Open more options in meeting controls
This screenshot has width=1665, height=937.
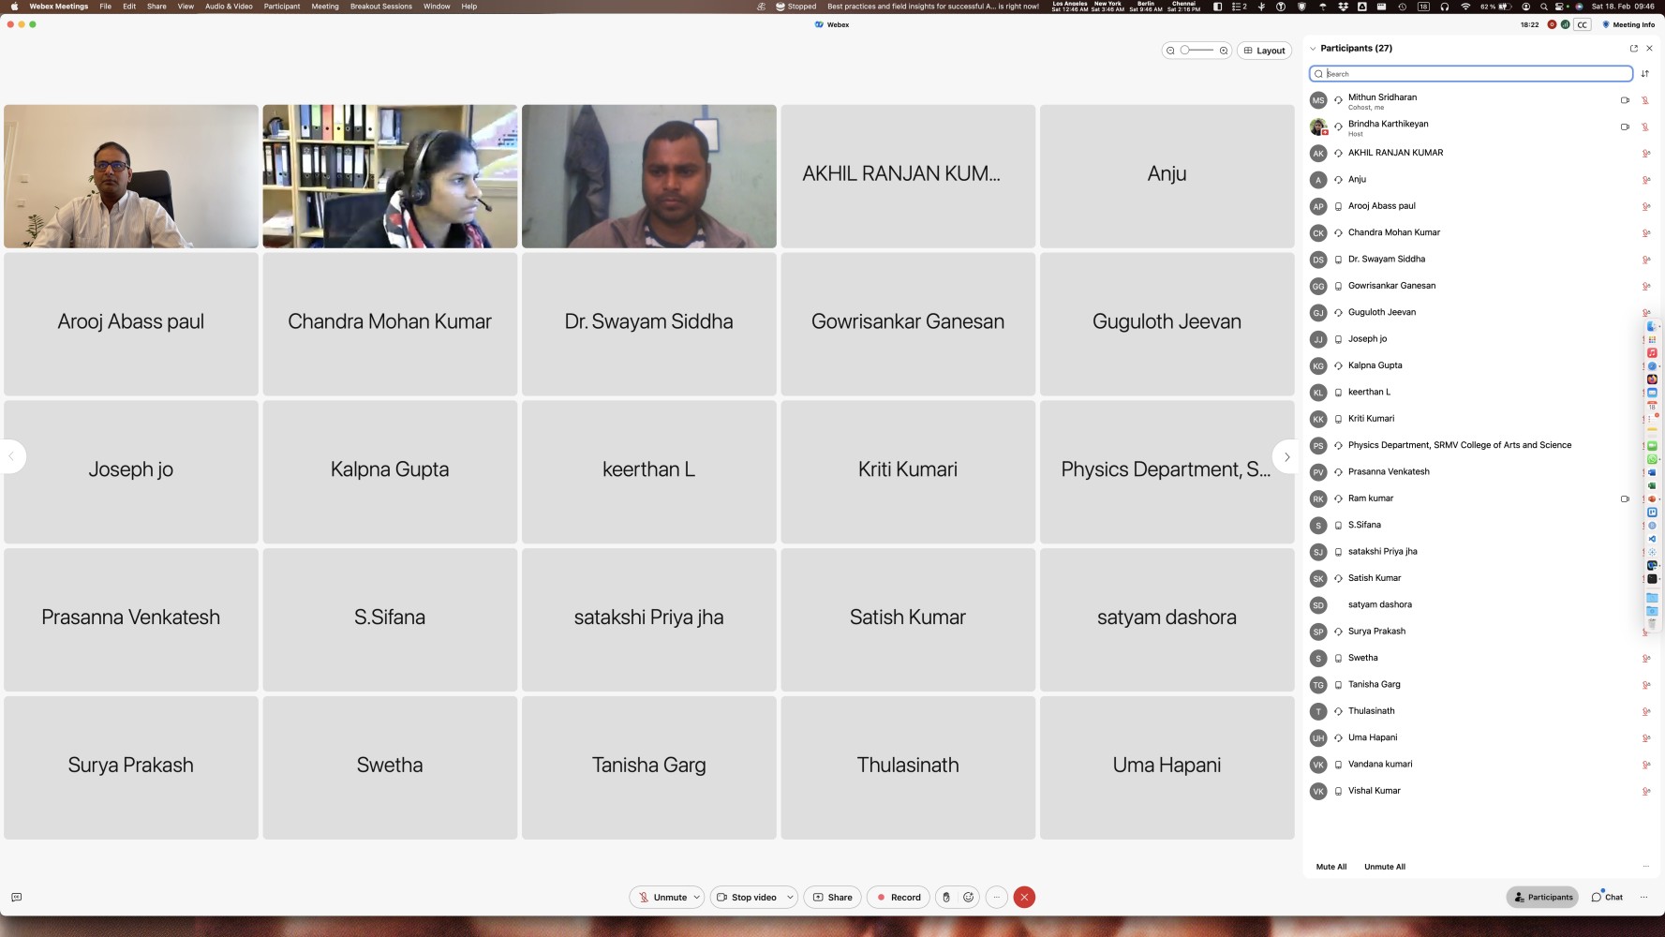tap(996, 898)
